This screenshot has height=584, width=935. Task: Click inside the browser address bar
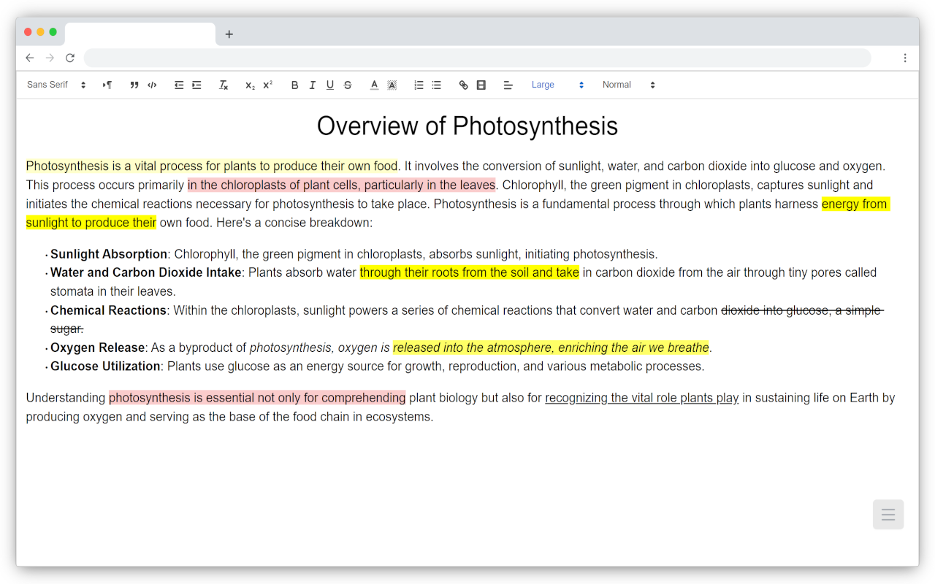475,58
